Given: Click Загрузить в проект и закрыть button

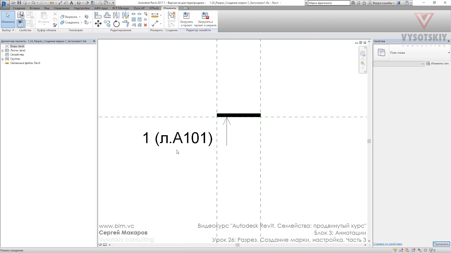Looking at the screenshot, I should 205,20.
